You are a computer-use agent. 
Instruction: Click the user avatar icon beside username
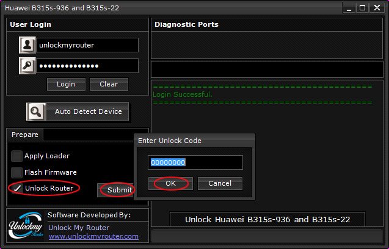pos(27,45)
